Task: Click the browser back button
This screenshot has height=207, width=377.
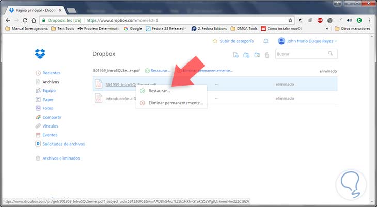Action: point(8,20)
